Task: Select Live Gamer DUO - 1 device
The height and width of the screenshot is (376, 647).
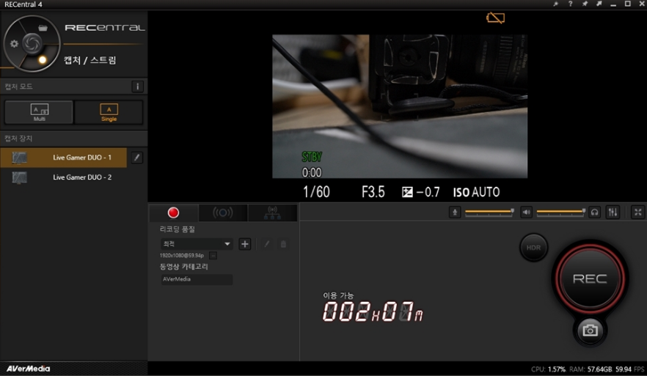Action: point(64,158)
